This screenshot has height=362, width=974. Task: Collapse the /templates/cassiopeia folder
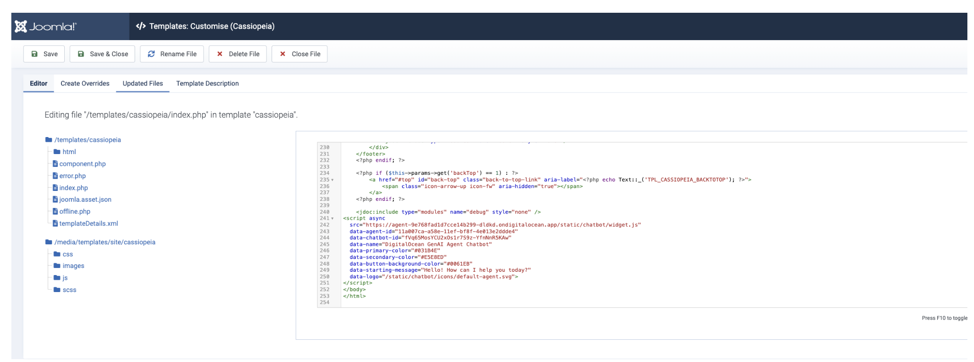tap(87, 140)
